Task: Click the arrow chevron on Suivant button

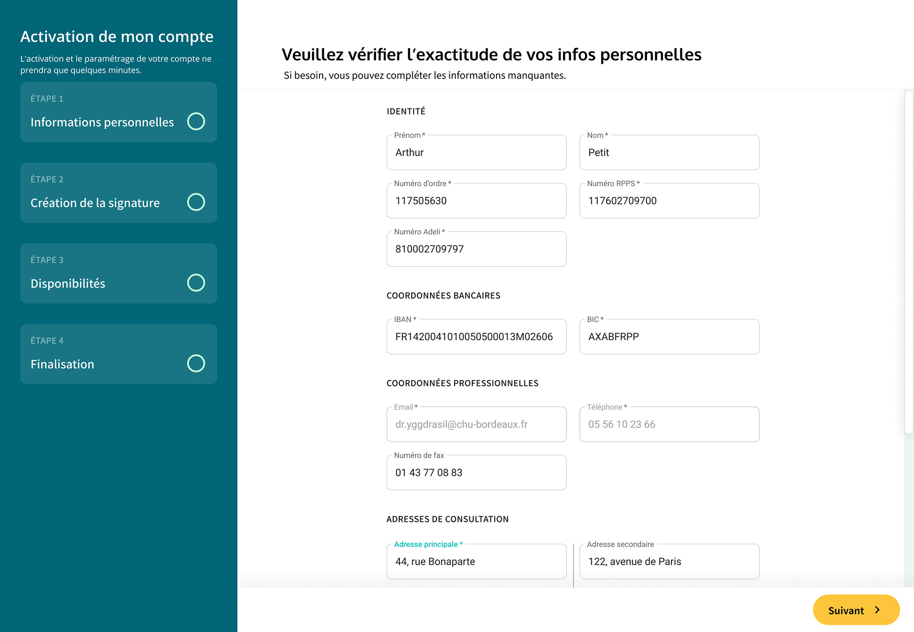Action: tap(877, 610)
